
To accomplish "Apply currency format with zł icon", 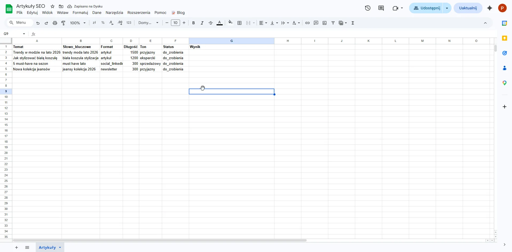I will 94,23.
